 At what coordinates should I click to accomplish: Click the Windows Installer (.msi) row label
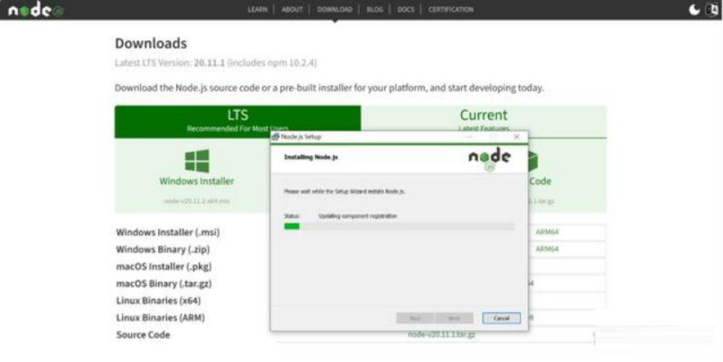pyautogui.click(x=168, y=232)
